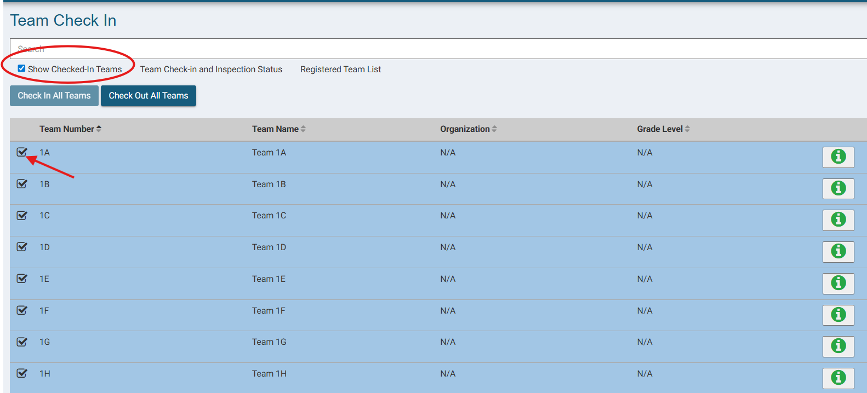The width and height of the screenshot is (867, 393).
Task: Open info for Team 1F
Action: point(838,315)
